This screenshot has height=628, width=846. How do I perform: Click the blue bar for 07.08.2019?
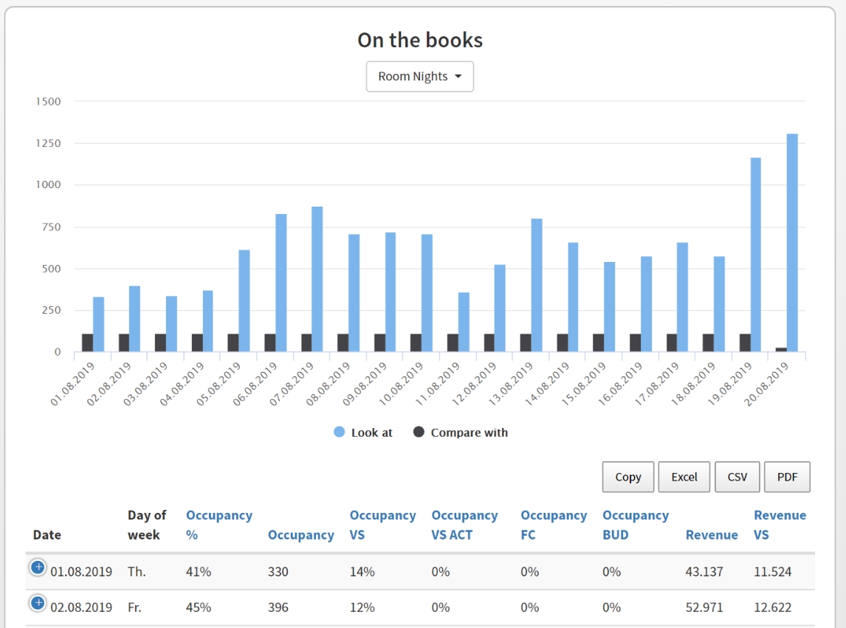pyautogui.click(x=317, y=279)
